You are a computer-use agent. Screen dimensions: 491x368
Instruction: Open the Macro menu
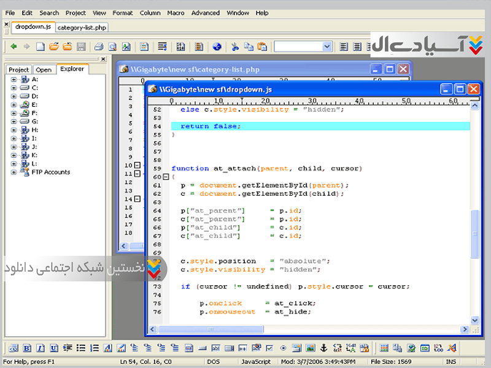(176, 13)
